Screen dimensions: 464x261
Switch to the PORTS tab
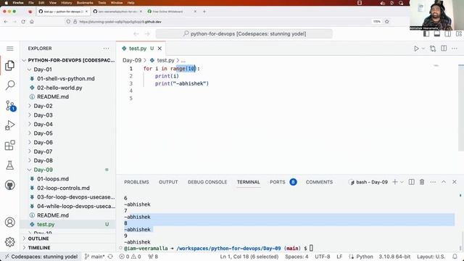coord(277,182)
